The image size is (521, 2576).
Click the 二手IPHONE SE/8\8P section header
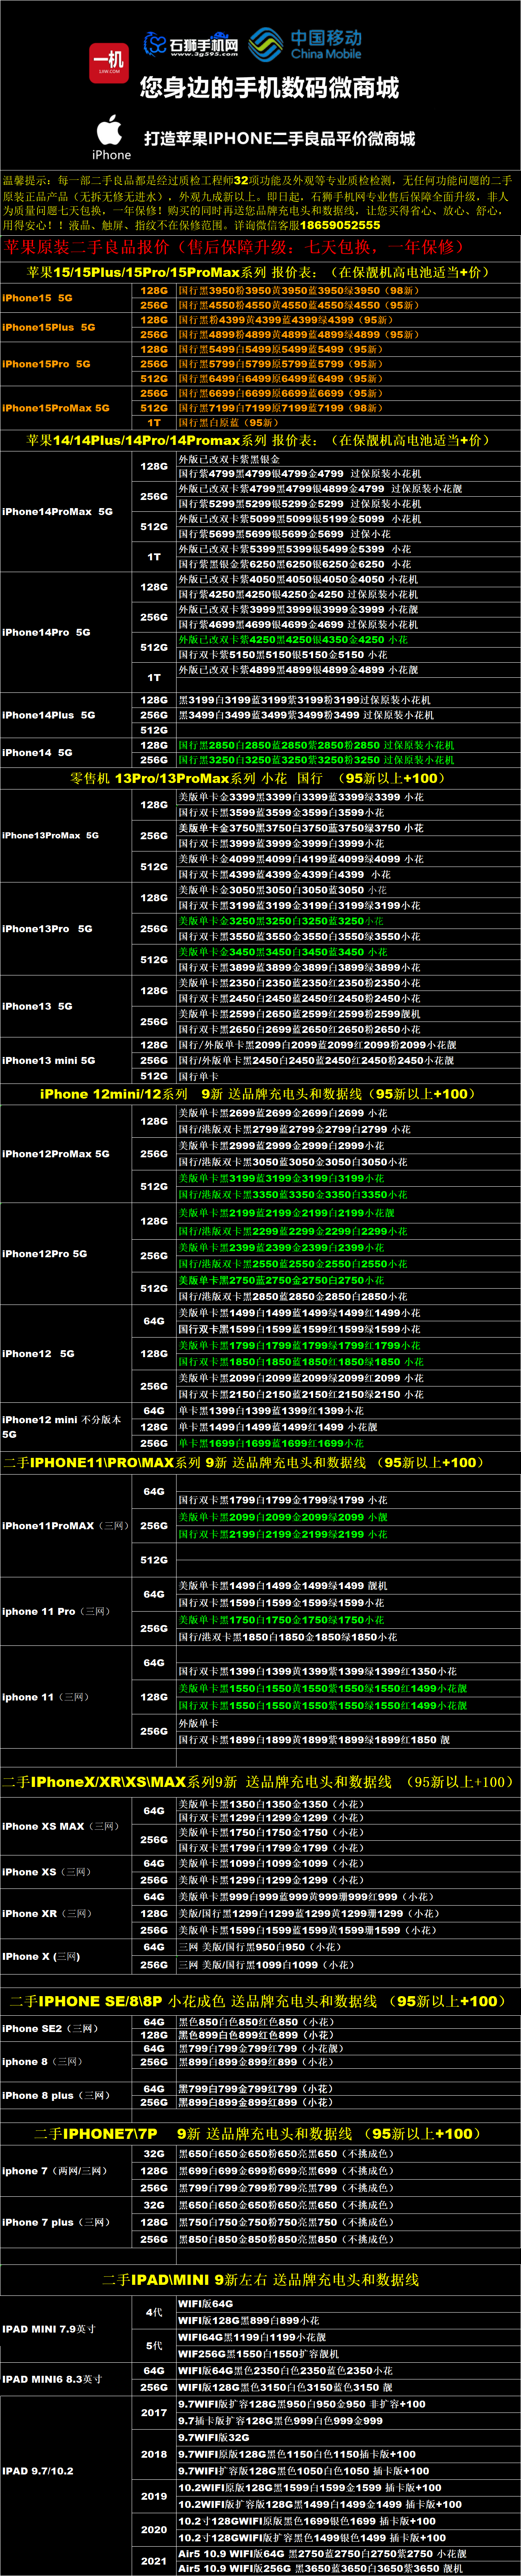pos(258,2001)
